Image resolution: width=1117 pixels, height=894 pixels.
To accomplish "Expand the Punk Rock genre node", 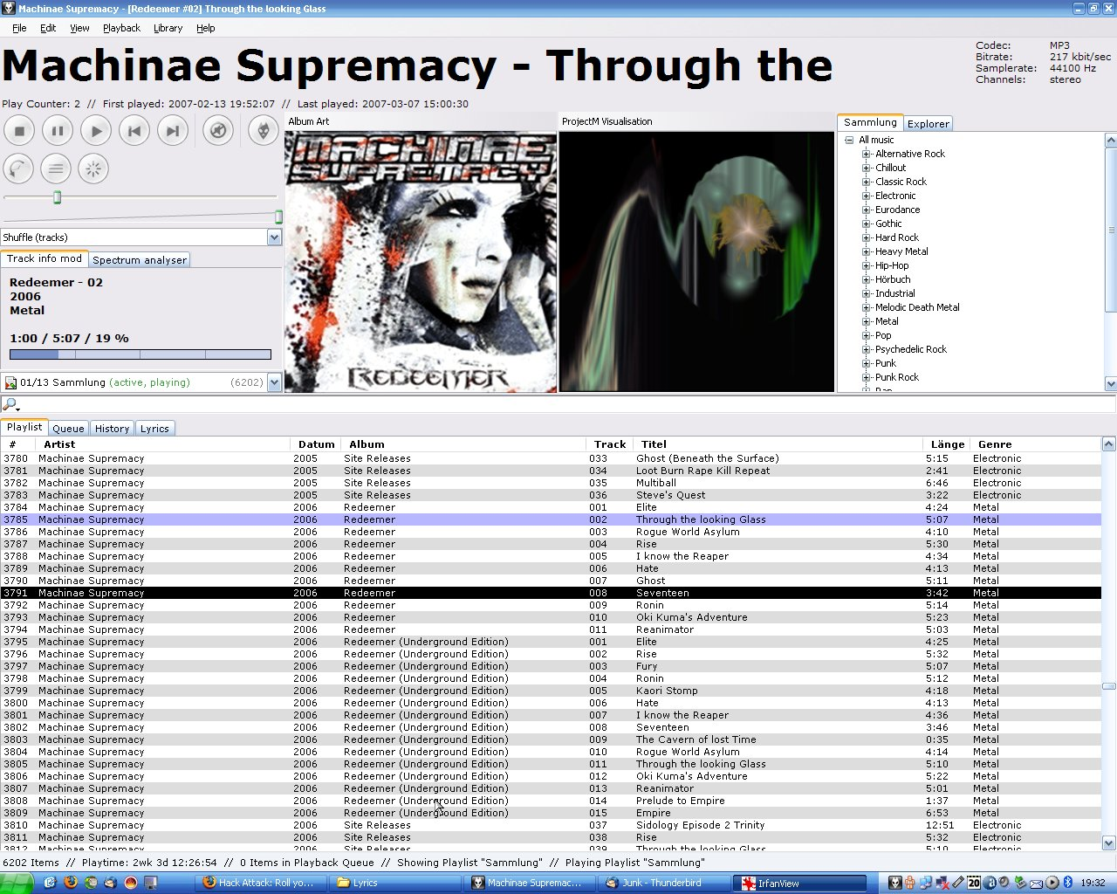I will tap(867, 377).
